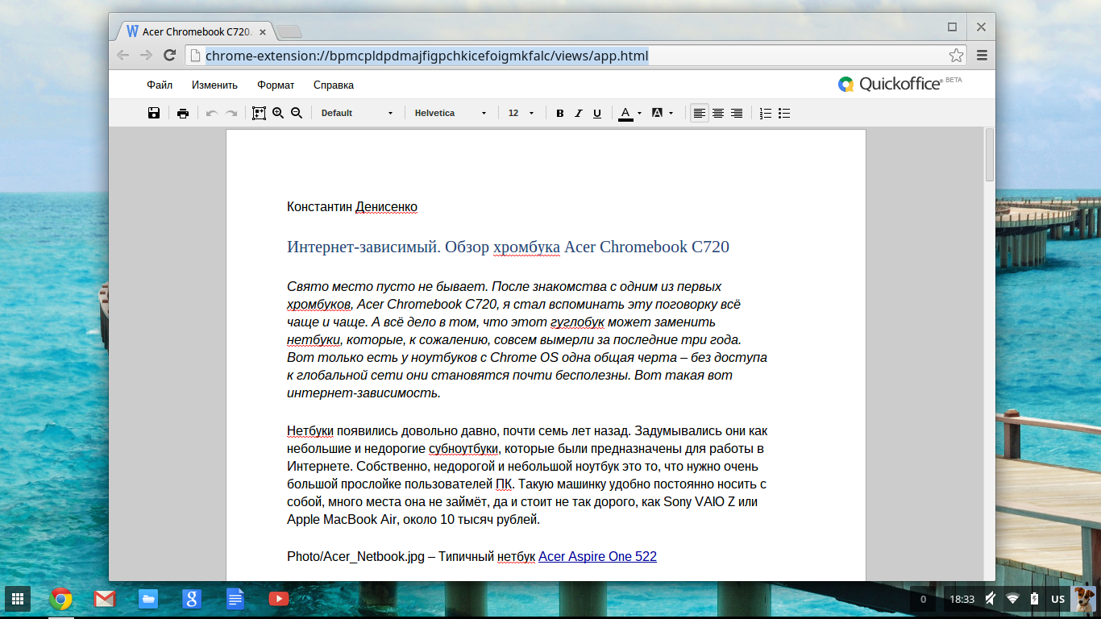
Task: Click the document title heading text
Action: click(x=508, y=247)
